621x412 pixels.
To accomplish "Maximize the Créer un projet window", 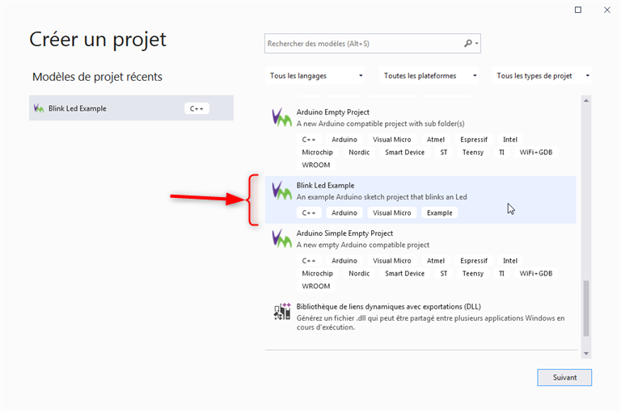I will pyautogui.click(x=578, y=10).
